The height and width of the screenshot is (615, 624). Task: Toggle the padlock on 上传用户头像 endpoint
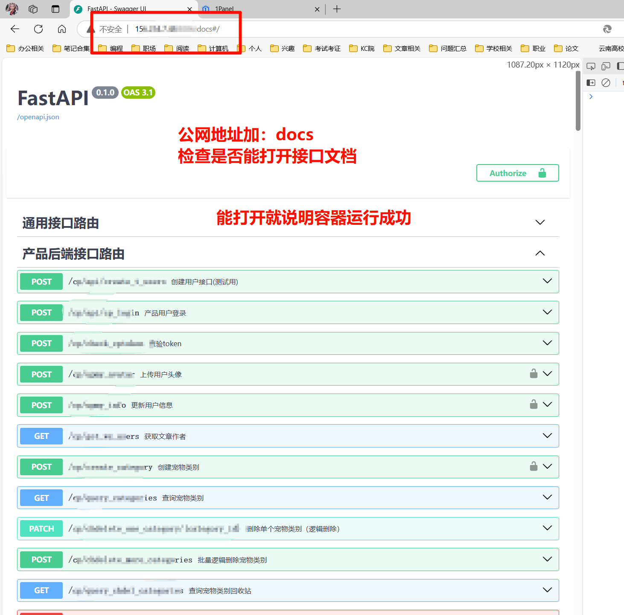pos(533,374)
